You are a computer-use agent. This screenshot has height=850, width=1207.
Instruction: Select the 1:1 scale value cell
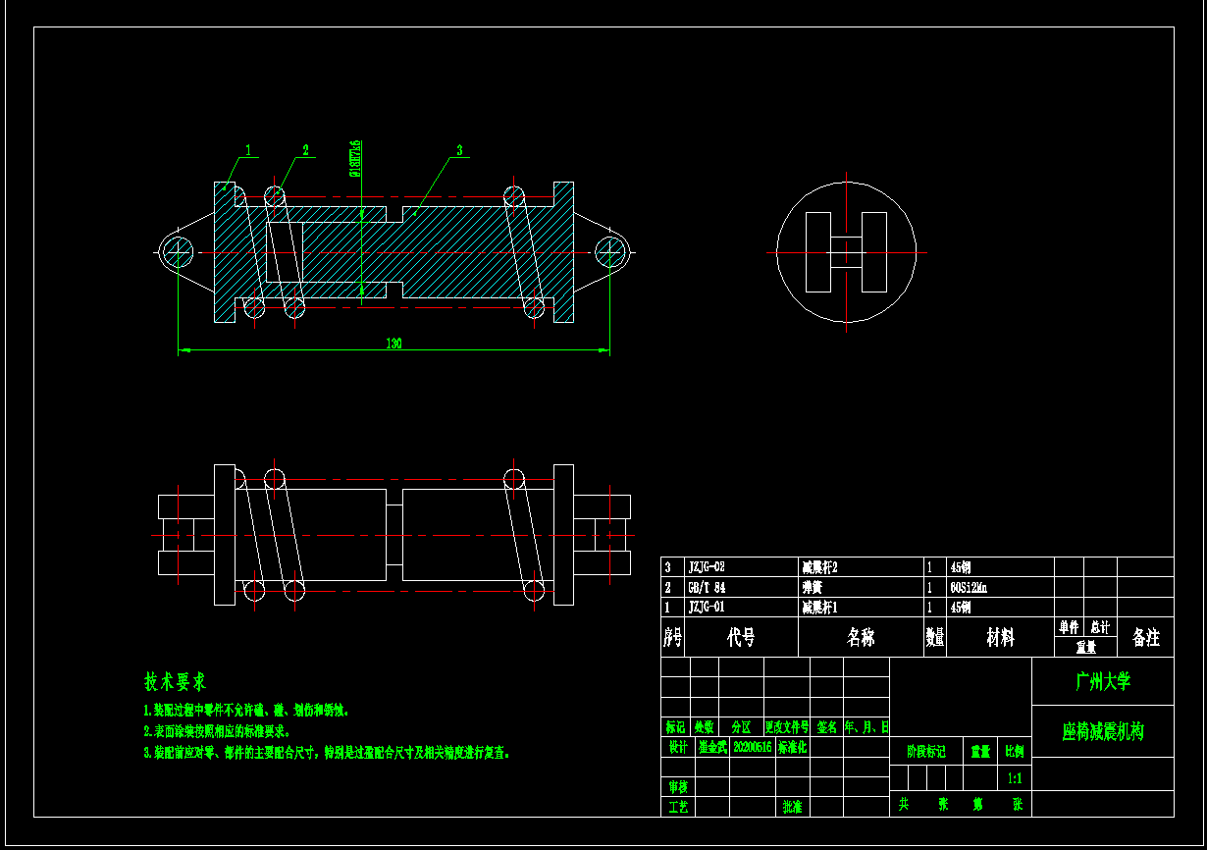tap(1017, 778)
